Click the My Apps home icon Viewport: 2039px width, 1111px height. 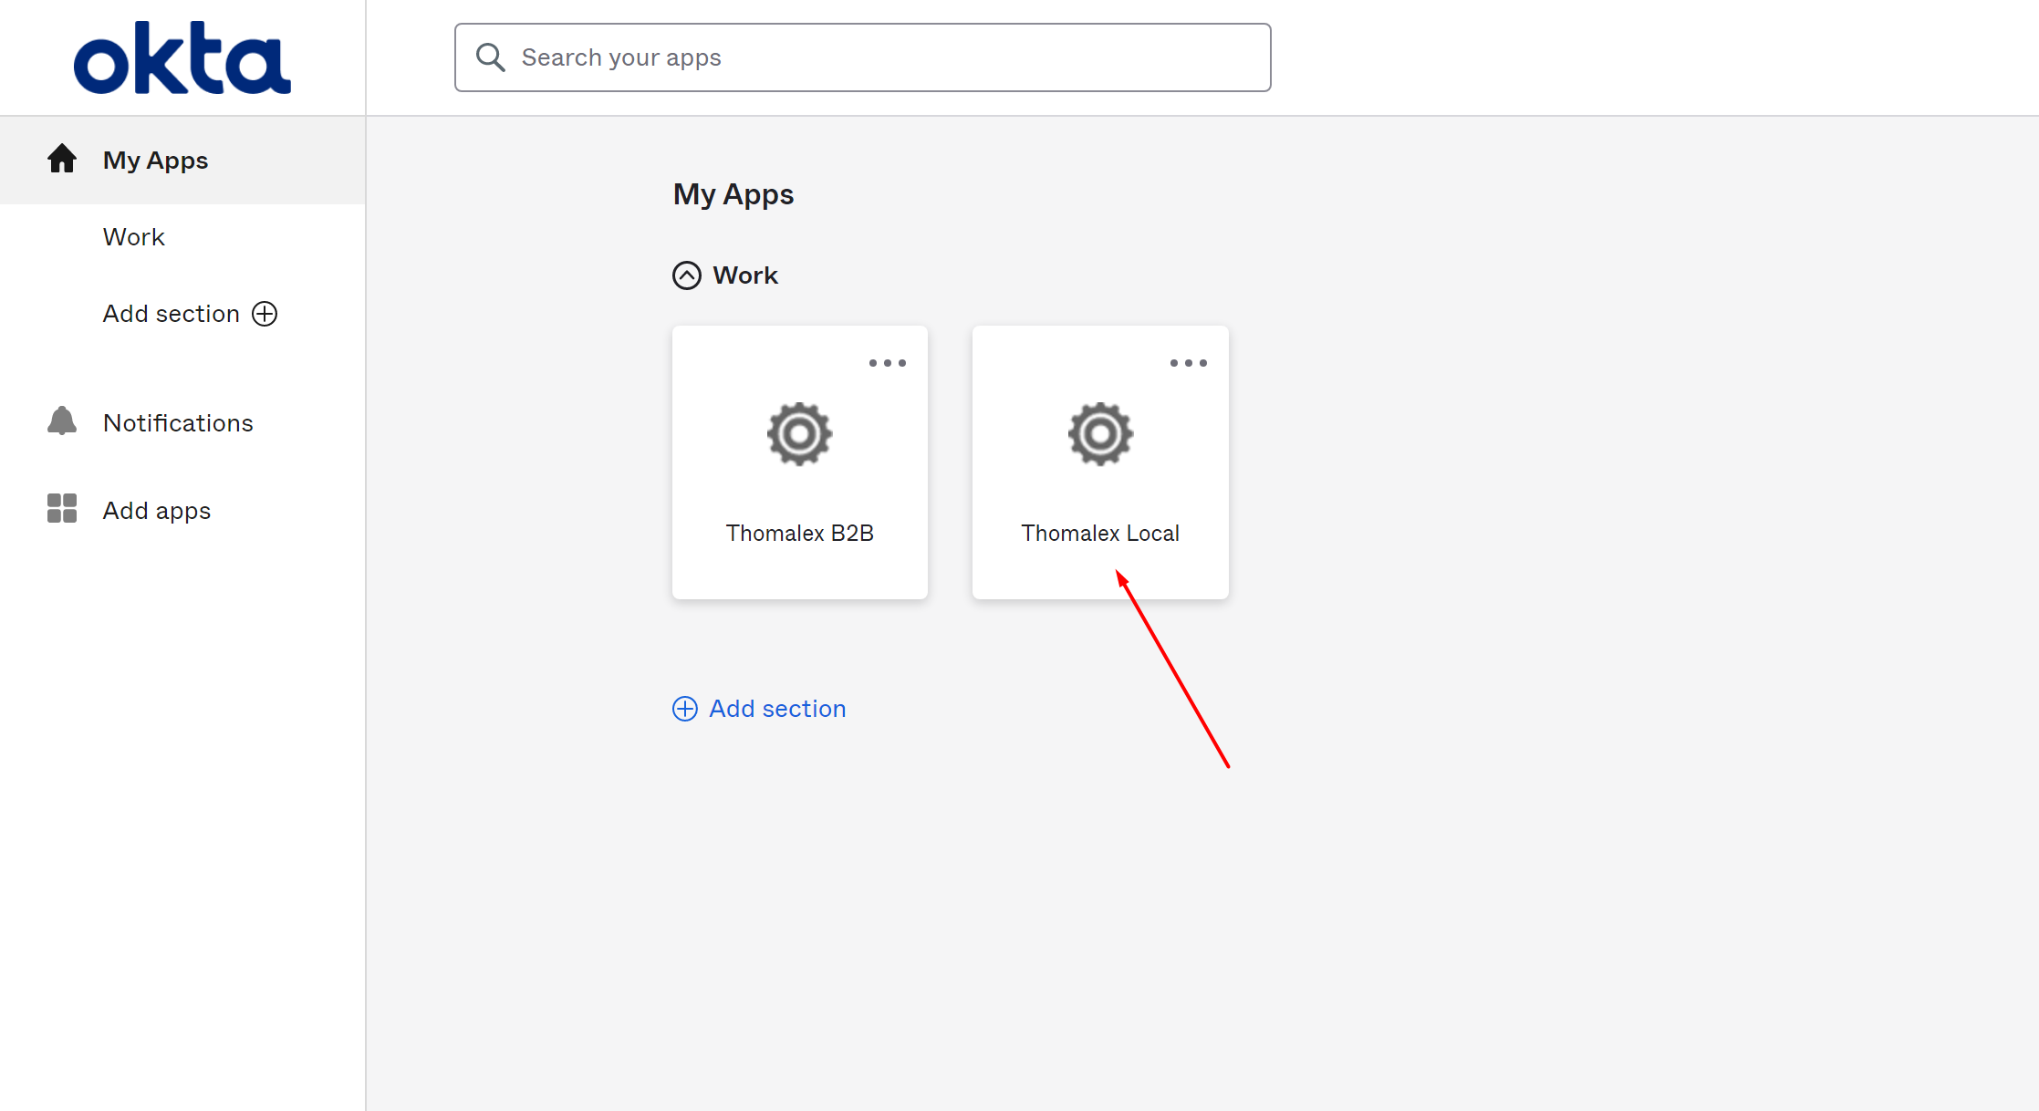62,160
